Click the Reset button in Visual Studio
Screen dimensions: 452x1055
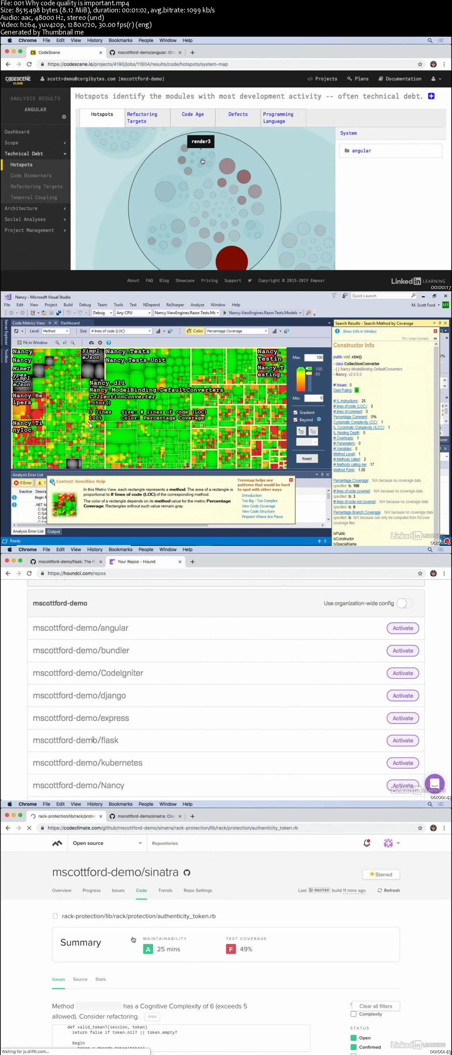pyautogui.click(x=307, y=459)
